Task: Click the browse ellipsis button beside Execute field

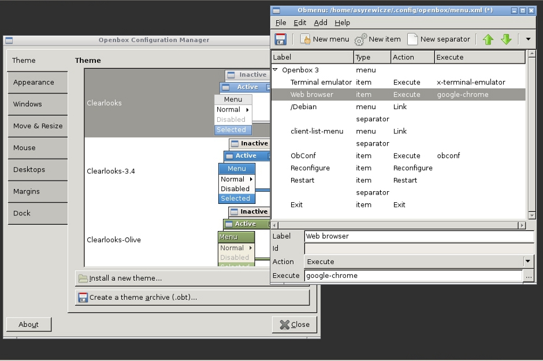Action: (529, 276)
